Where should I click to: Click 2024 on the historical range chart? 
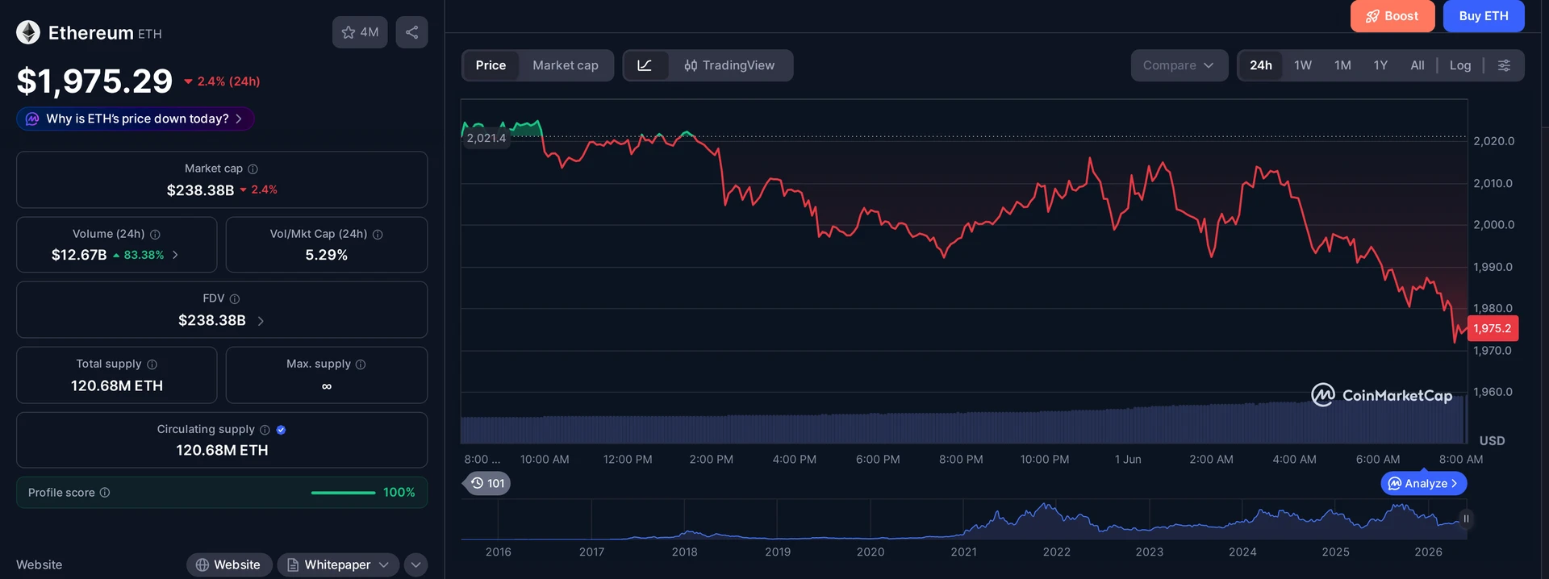pos(1242,552)
